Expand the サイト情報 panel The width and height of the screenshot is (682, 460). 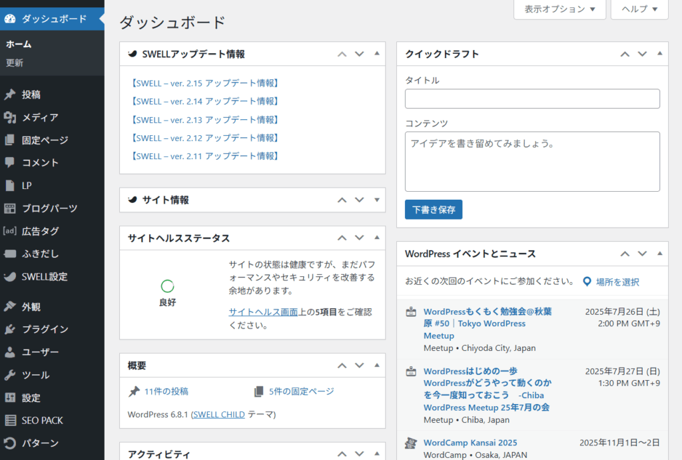[x=377, y=200]
